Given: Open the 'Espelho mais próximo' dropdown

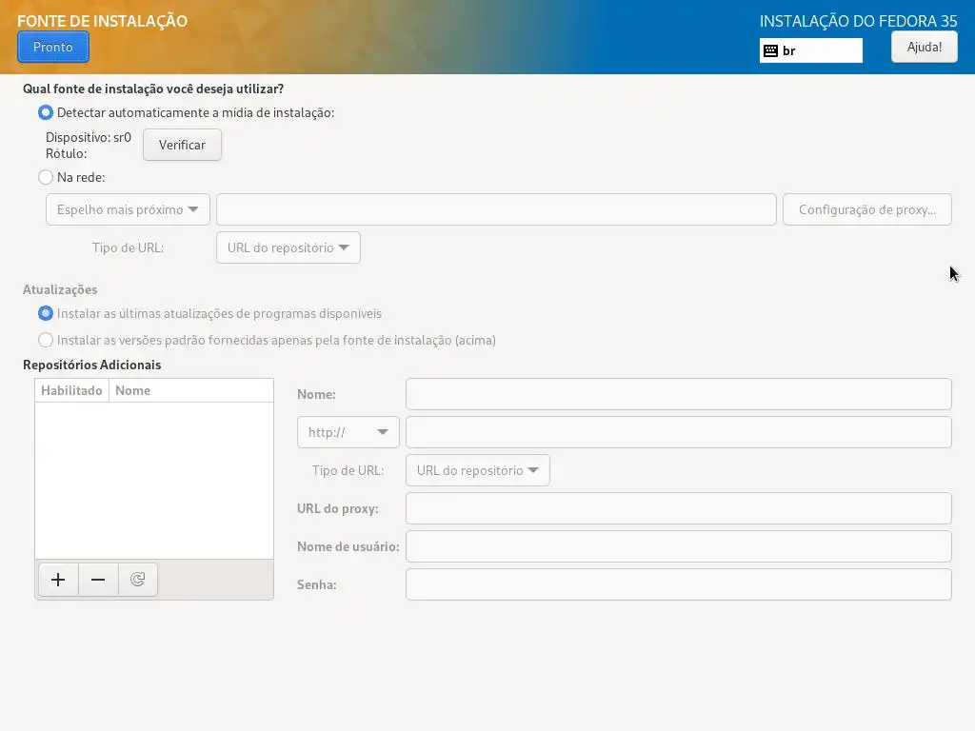Looking at the screenshot, I should pyautogui.click(x=128, y=209).
